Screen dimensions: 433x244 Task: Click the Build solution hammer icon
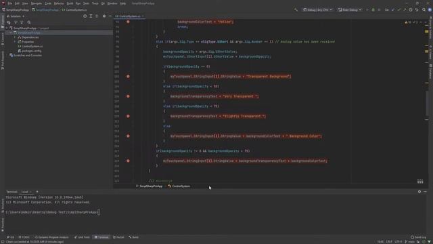[x=296, y=9]
